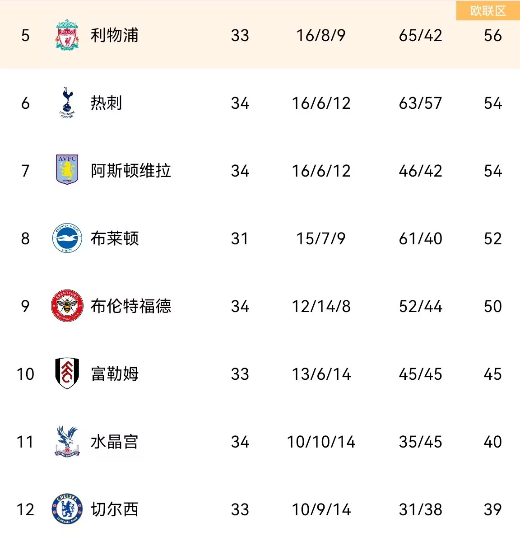This screenshot has width=520, height=546.
Task: Open team name 切尔西
Action: [114, 509]
